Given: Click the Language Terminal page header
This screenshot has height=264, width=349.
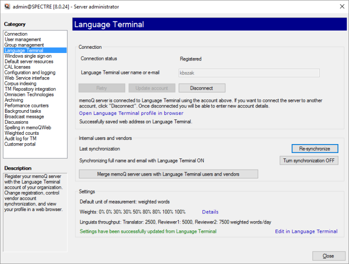Looking at the screenshot, I should pyautogui.click(x=209, y=24).
